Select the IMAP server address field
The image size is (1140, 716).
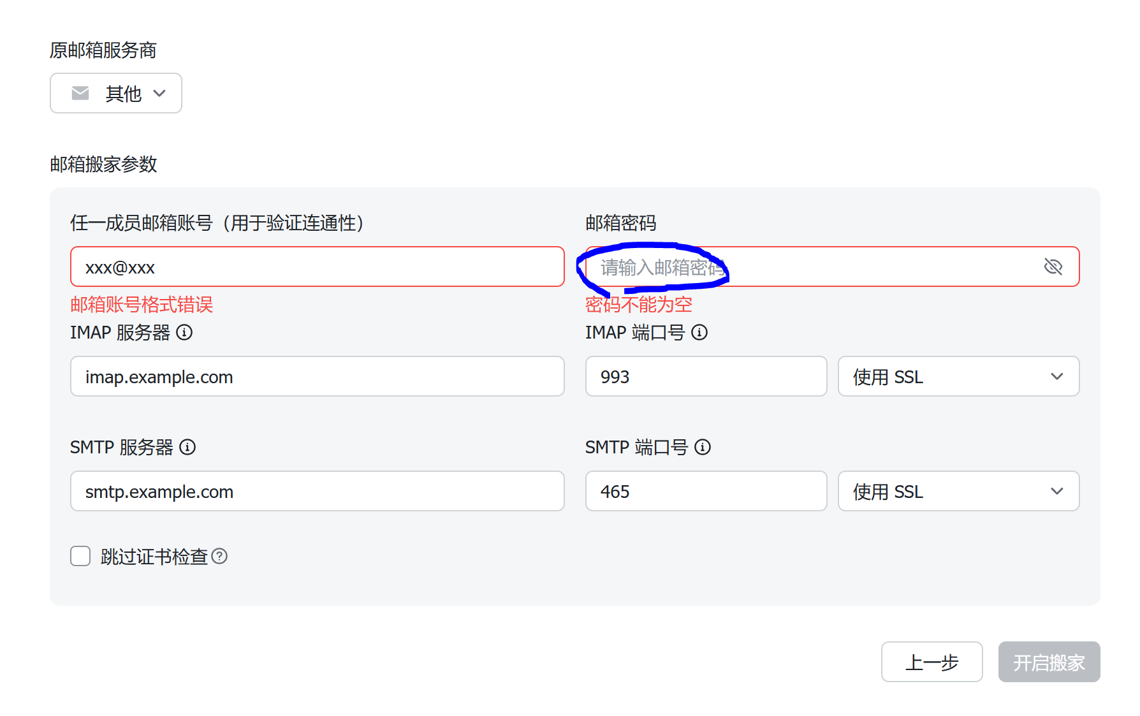(317, 377)
